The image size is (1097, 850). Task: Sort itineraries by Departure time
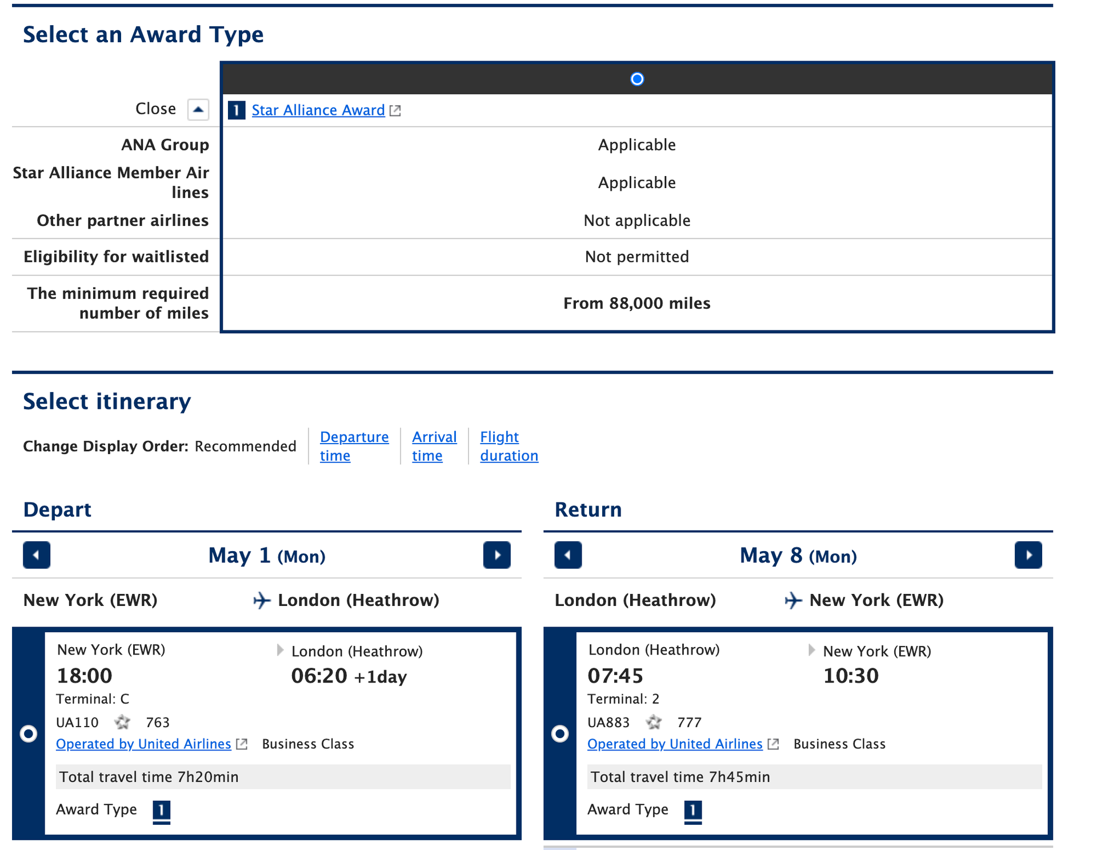[354, 446]
